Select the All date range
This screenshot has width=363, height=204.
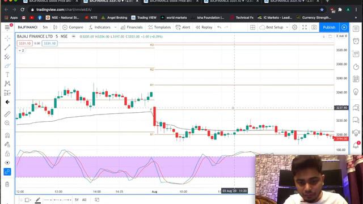84,199
